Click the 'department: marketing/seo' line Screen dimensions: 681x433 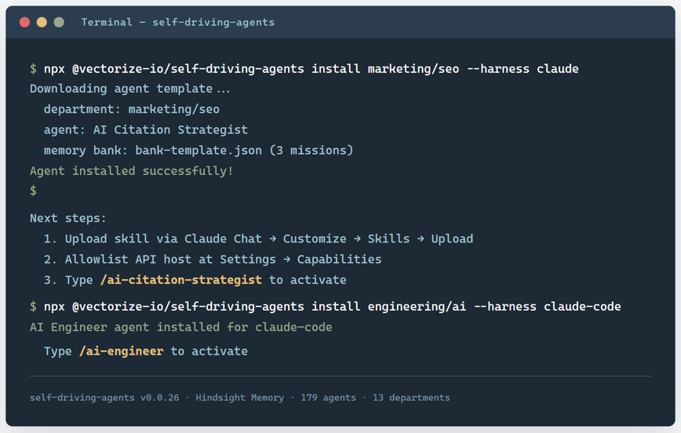[x=132, y=109]
